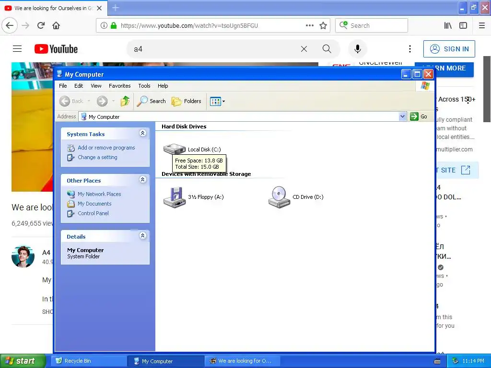Screen dimensions: 491x368
Task: Open the Favorites menu
Action: tap(119, 86)
